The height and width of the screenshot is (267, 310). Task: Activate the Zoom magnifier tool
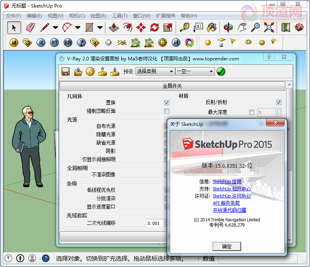[255, 27]
